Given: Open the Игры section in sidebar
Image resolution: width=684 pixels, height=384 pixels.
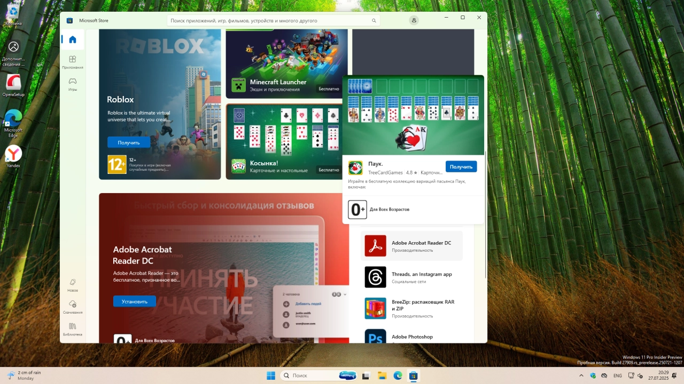Looking at the screenshot, I should click(73, 84).
